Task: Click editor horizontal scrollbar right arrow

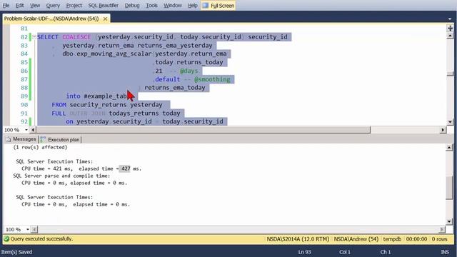Action: click(443, 130)
